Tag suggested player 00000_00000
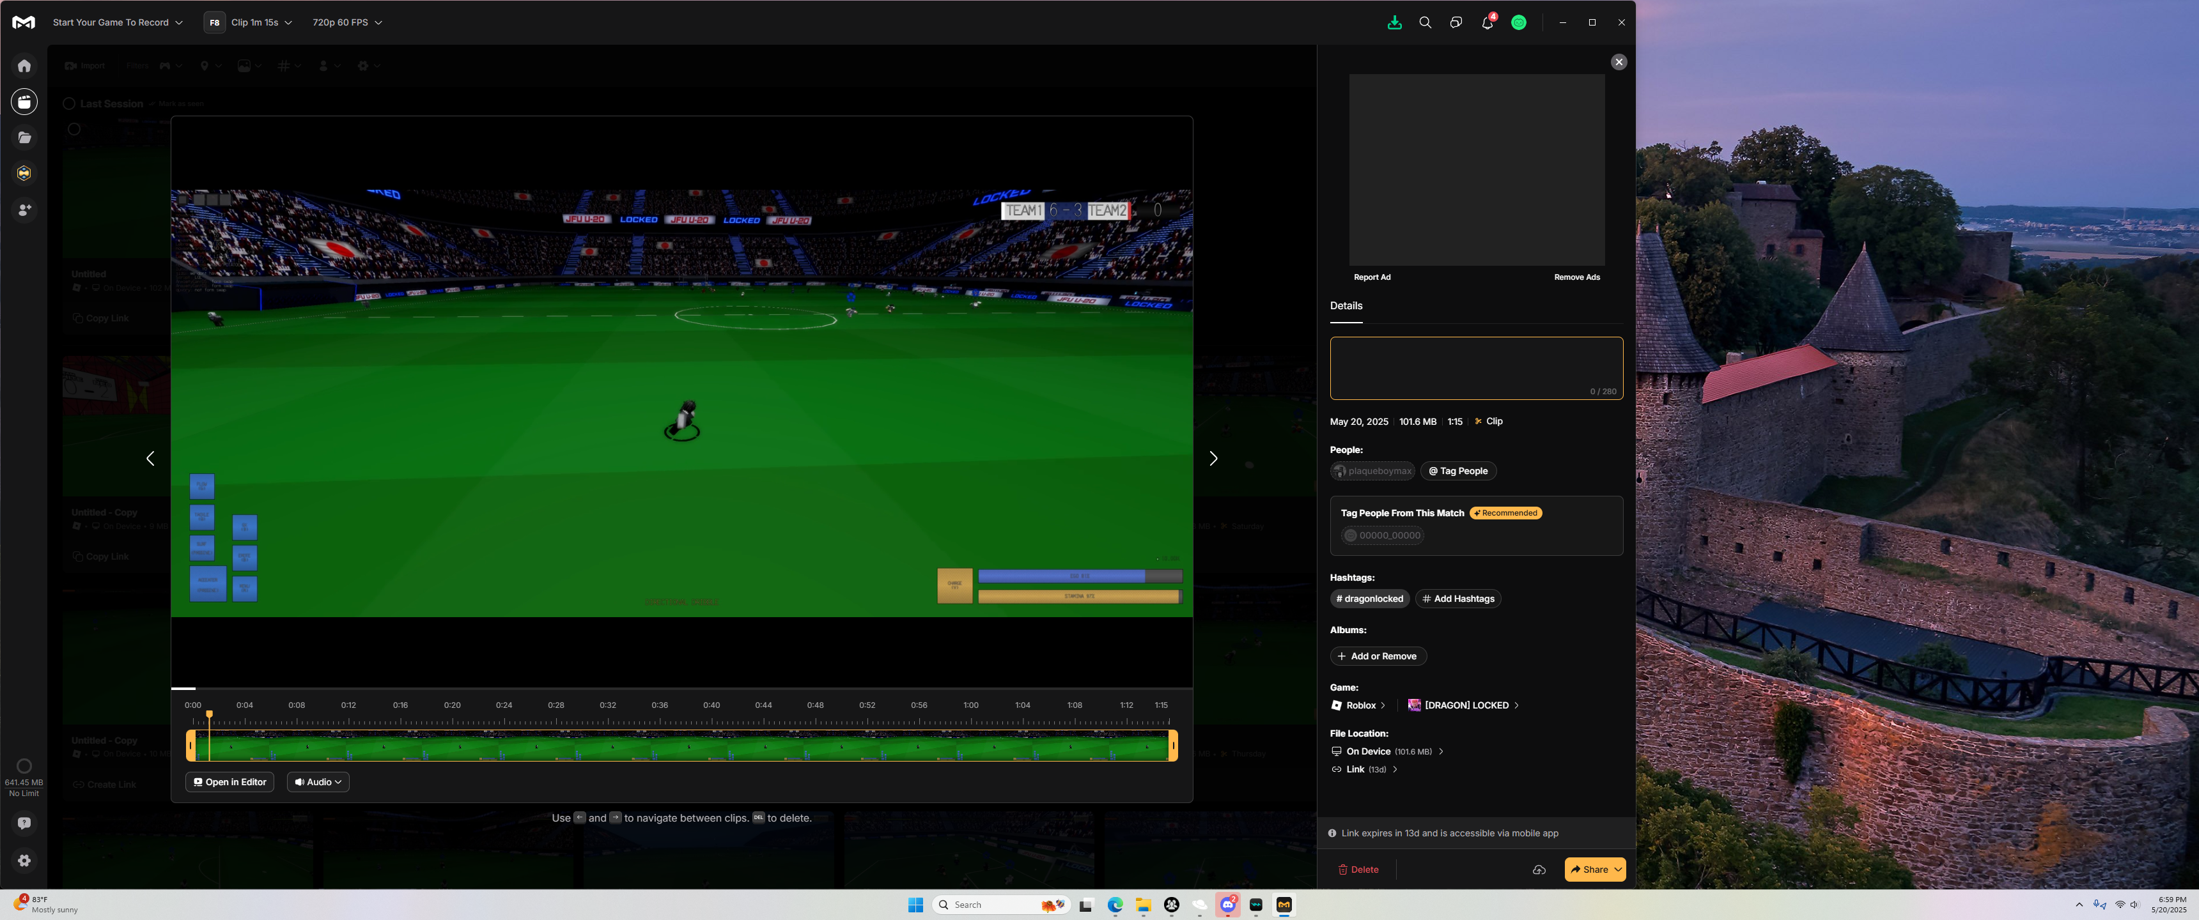 (x=1382, y=536)
